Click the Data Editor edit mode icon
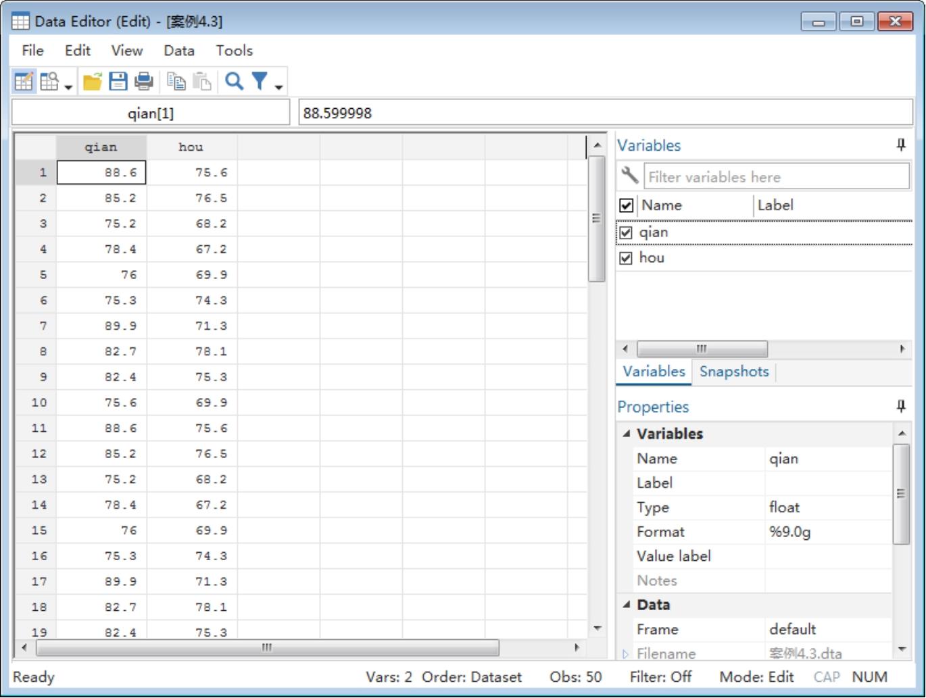Screen dimensions: 926x698 23,82
